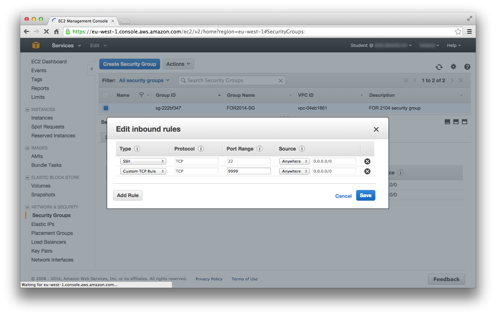Viewport: 496px width, 316px height.
Task: Go to browser home page
Action: 56,31
